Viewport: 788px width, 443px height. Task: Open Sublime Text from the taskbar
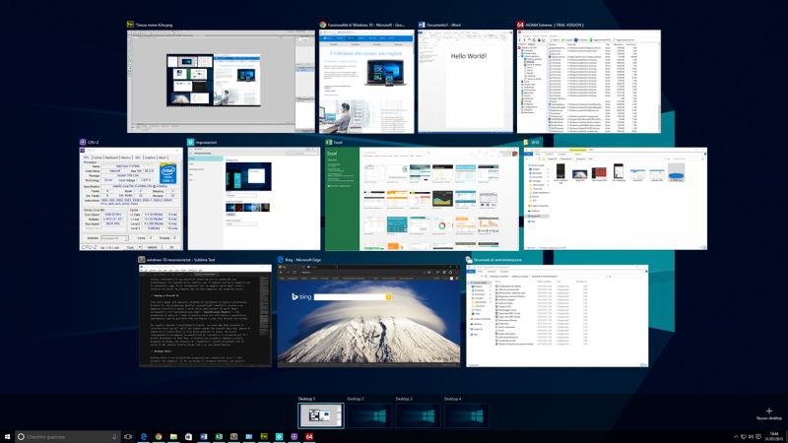point(233,436)
